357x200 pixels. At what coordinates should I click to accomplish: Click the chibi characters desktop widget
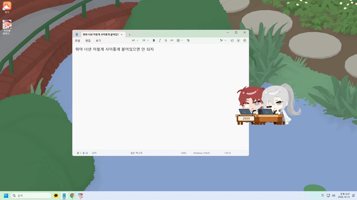click(268, 104)
